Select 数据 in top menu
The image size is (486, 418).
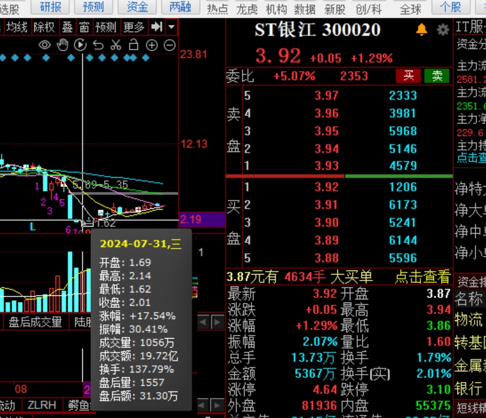pos(305,9)
